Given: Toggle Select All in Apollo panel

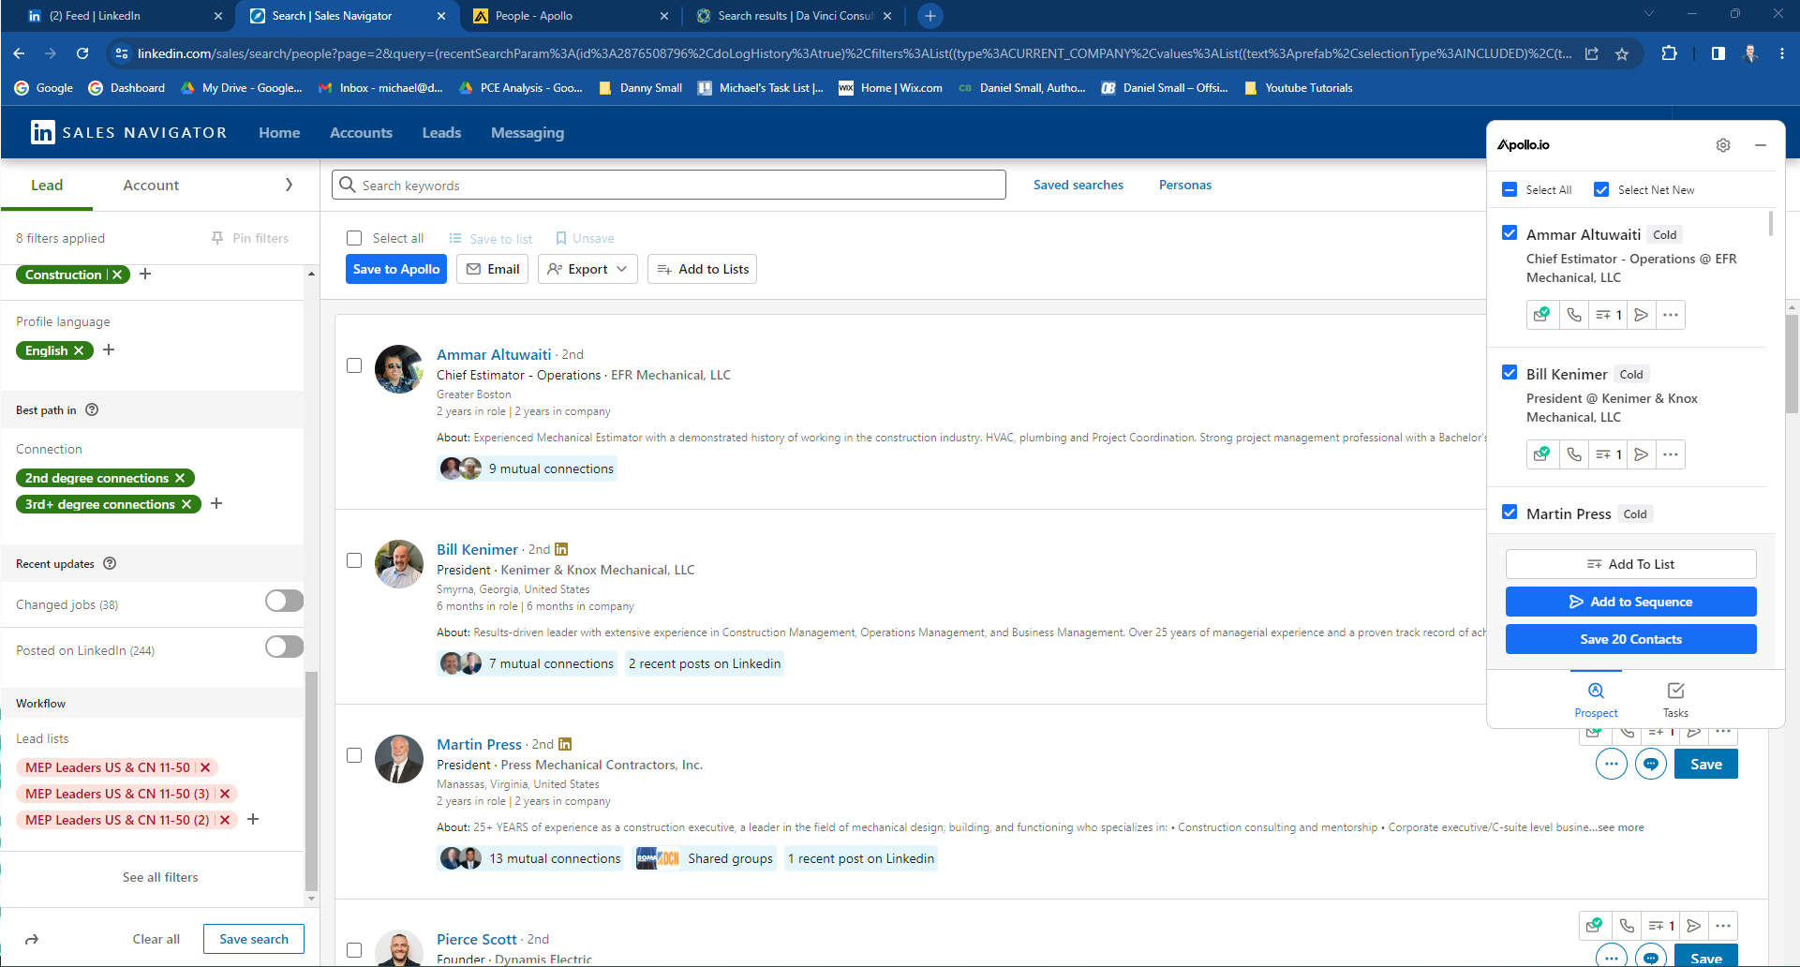Looking at the screenshot, I should (1510, 189).
